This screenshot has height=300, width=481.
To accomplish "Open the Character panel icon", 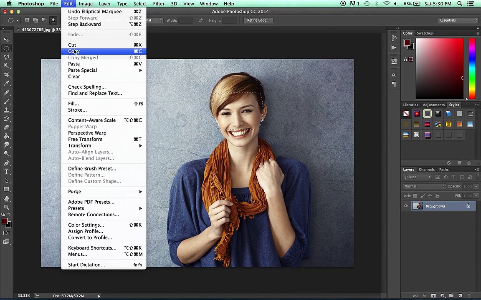I will [x=394, y=75].
